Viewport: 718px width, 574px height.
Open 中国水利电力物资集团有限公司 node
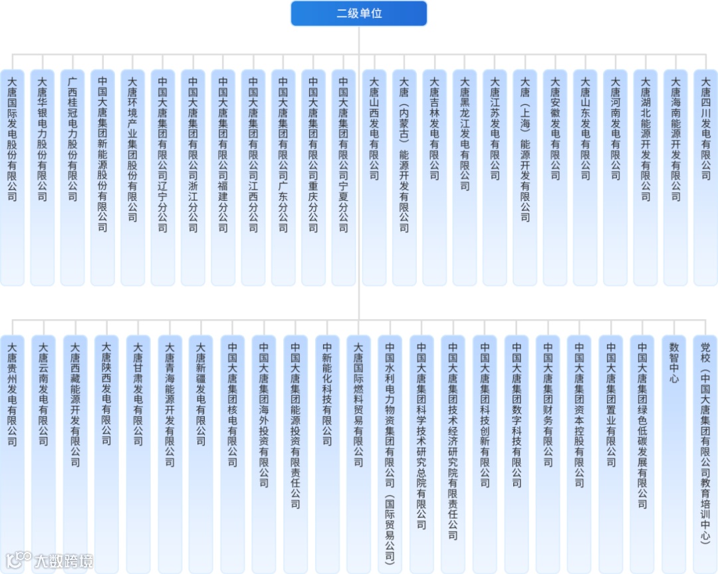[390, 454]
